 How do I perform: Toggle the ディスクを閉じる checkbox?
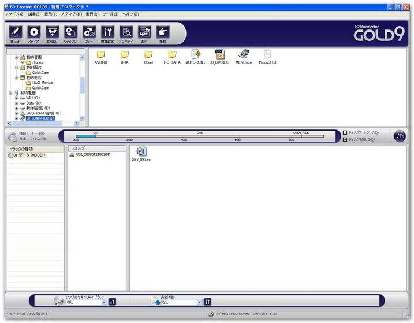click(345, 139)
